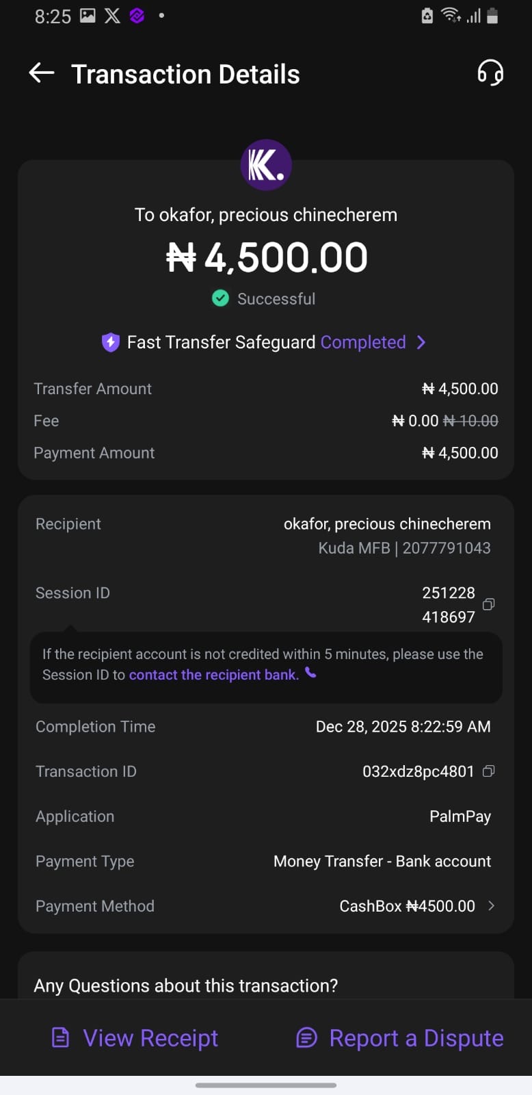Tap the back arrow icon
This screenshot has height=1095, width=532.
click(x=42, y=73)
